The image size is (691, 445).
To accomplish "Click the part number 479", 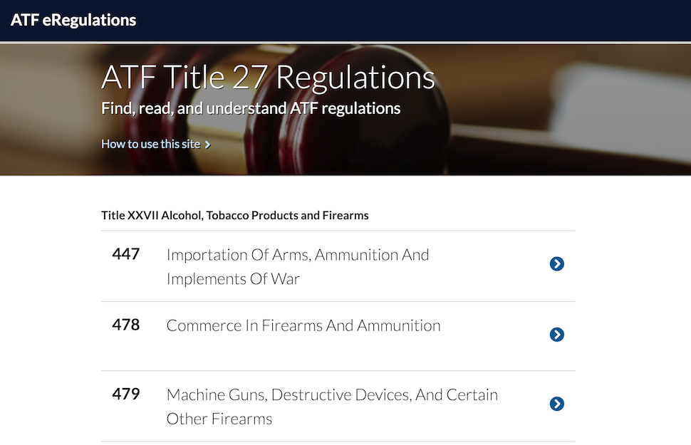I will [126, 394].
